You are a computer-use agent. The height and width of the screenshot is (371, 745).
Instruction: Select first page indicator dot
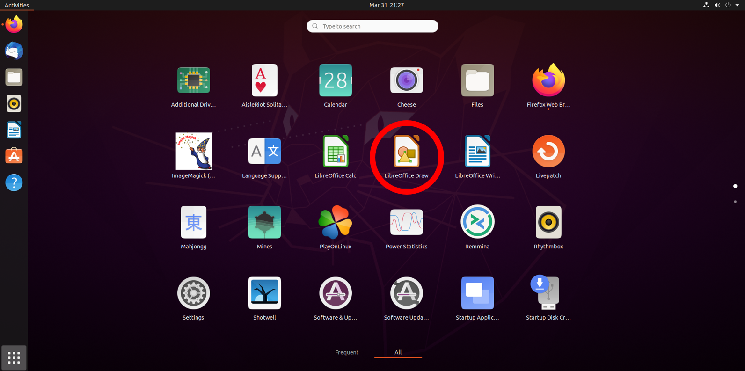point(735,186)
